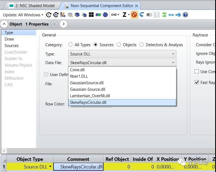Pick GaussianSource.dll in the data file list
Image resolution: width=216 pixels, height=172 pixels.
87,83
